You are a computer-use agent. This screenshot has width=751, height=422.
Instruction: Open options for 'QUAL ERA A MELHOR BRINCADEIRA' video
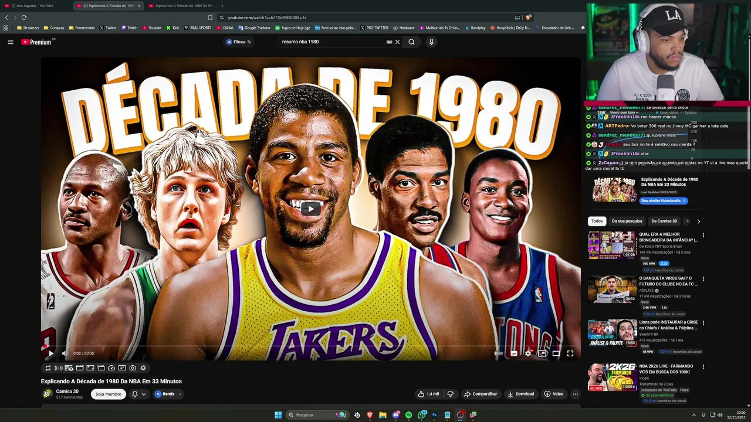click(x=703, y=235)
